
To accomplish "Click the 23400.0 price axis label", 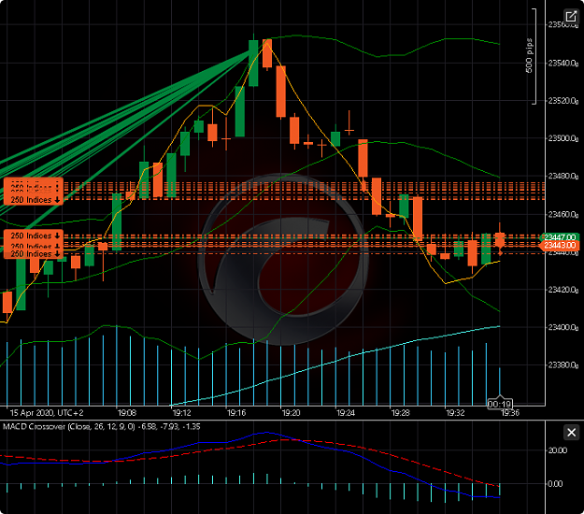I will [x=563, y=327].
